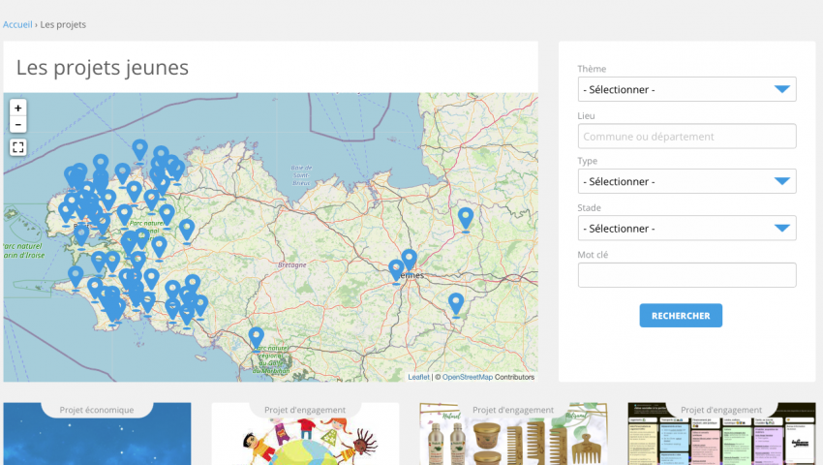Click the Stade dropdown arrow
Screen dimensions: 823x465
coord(782,228)
